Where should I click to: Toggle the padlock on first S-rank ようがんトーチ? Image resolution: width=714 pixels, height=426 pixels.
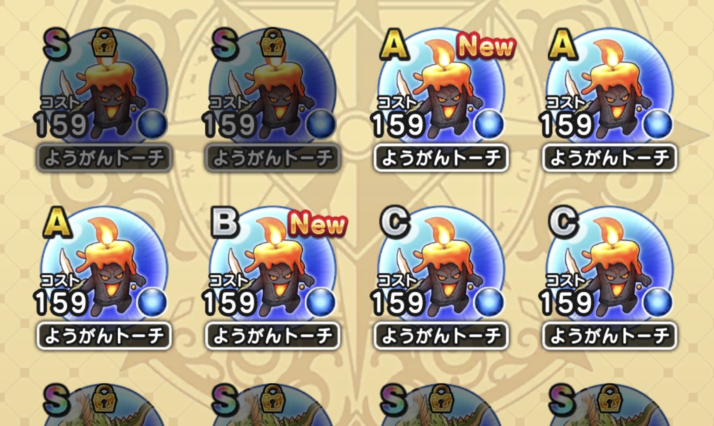click(x=105, y=42)
